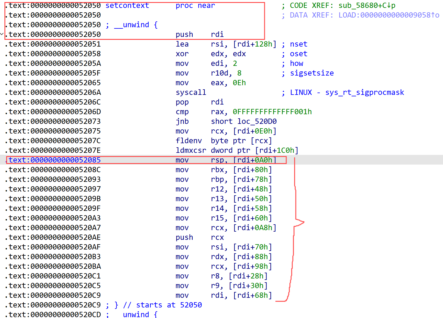Screen dimensions: 443x318
Task: Click the jnb mnemonic
Action: 182,122
